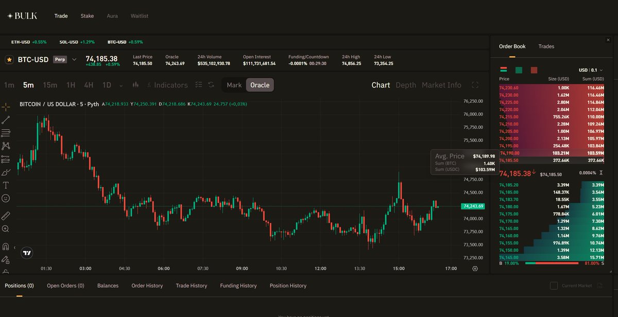This screenshot has height=317, width=618.
Task: Open the Open Orders (0) tab
Action: pyautogui.click(x=65, y=286)
